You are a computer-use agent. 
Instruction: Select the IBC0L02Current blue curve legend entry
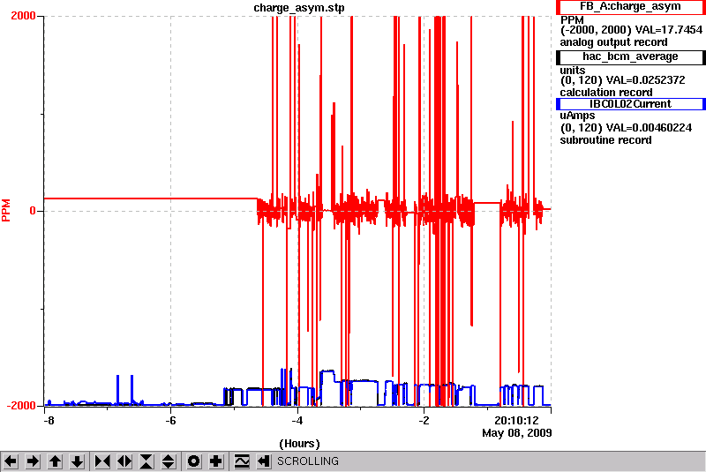(x=630, y=104)
